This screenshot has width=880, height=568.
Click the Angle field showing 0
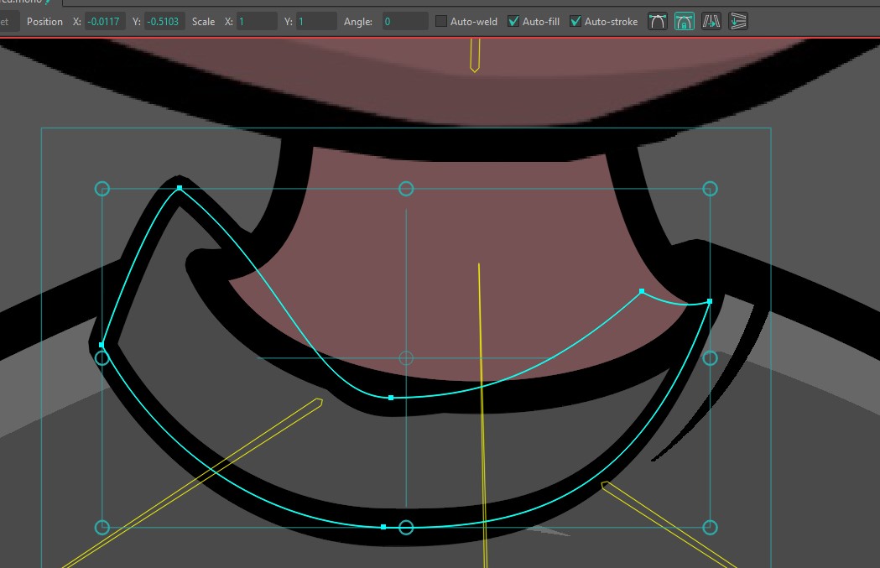(x=405, y=21)
